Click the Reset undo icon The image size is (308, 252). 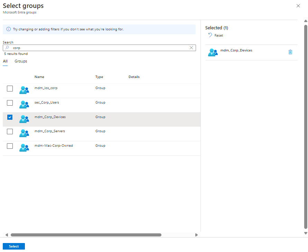tap(210, 35)
